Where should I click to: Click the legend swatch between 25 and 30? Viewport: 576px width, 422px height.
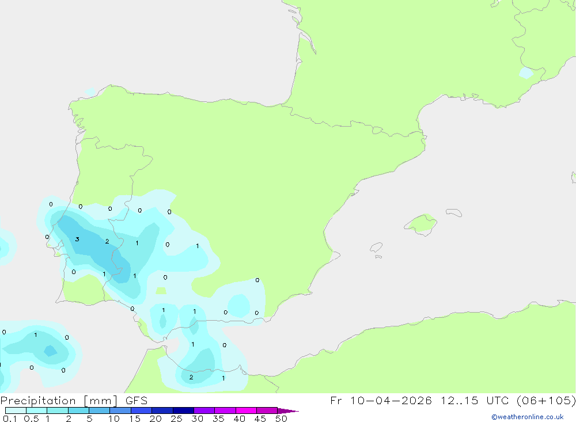click(183, 410)
